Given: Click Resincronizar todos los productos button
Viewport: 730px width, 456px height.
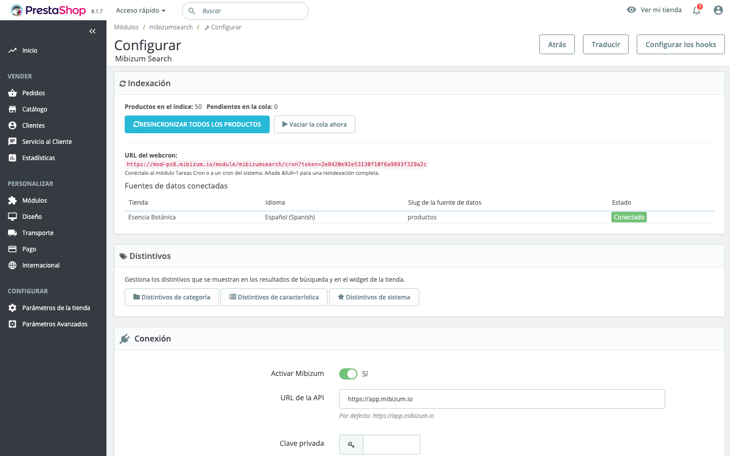Looking at the screenshot, I should [197, 125].
